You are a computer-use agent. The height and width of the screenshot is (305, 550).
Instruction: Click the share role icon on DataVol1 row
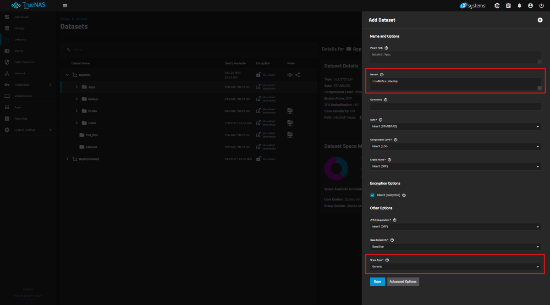(x=297, y=75)
